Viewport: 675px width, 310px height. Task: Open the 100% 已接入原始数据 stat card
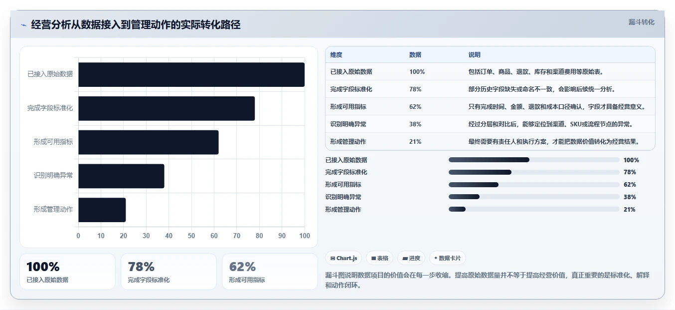click(67, 272)
